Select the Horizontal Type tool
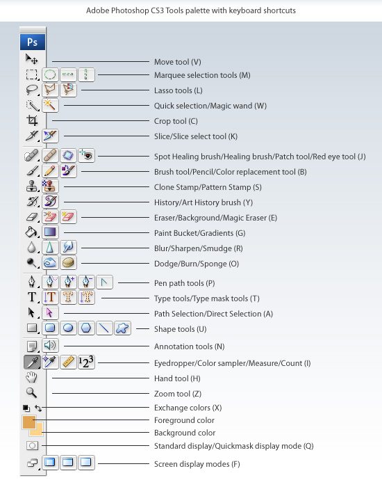Viewport: 382px width, 487px height. pyautogui.click(x=32, y=297)
